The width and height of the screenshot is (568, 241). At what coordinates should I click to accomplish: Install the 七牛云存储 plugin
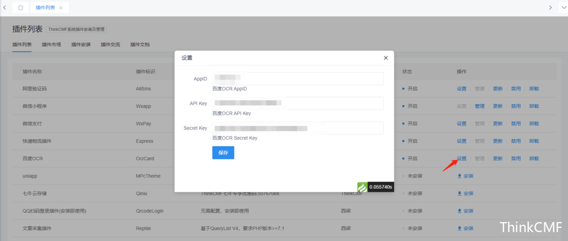[x=465, y=194]
